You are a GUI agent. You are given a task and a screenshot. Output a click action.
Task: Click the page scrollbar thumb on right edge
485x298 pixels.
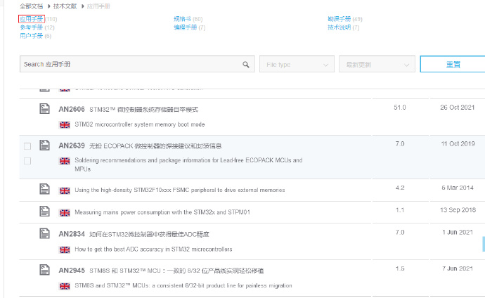484,244
